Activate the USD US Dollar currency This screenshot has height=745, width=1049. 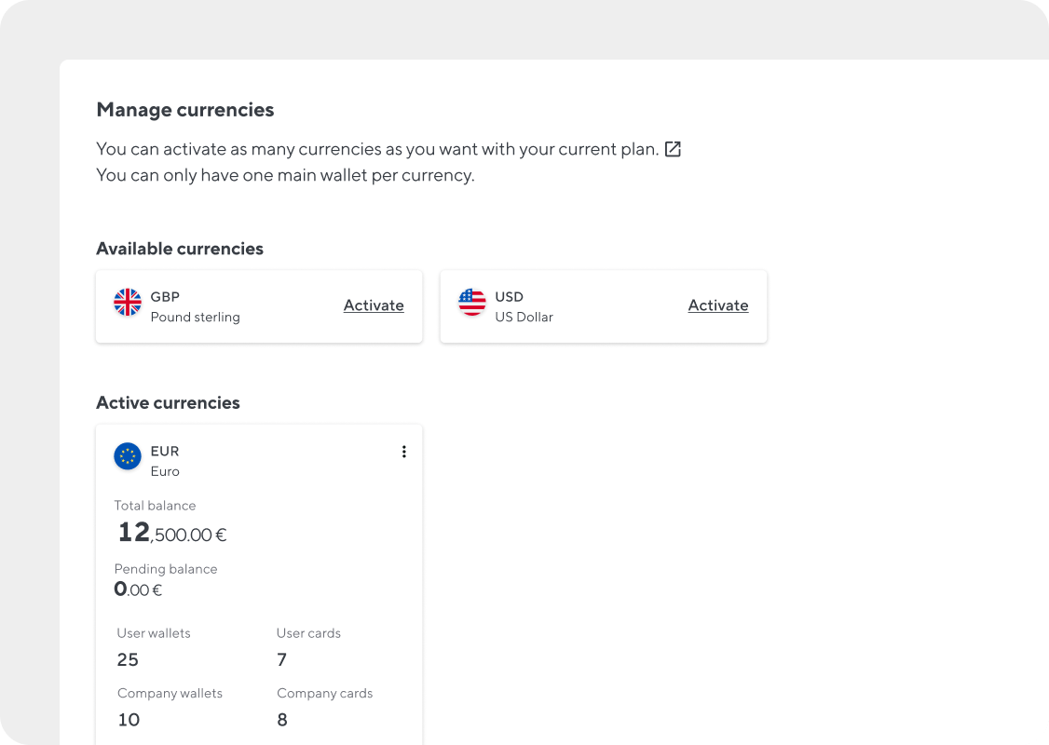click(717, 305)
